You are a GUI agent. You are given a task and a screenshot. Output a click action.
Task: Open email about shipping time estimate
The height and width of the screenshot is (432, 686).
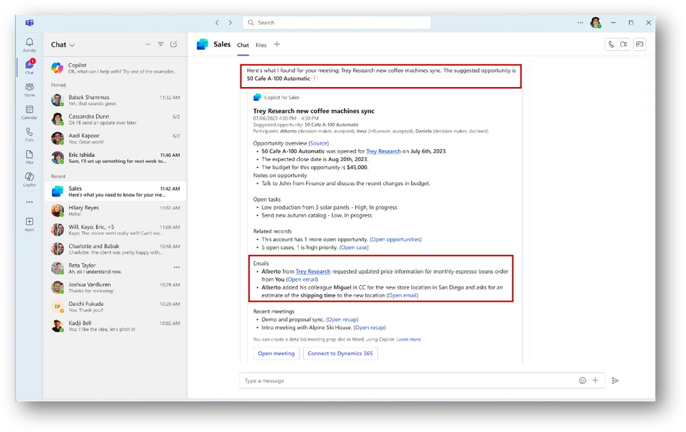point(402,296)
